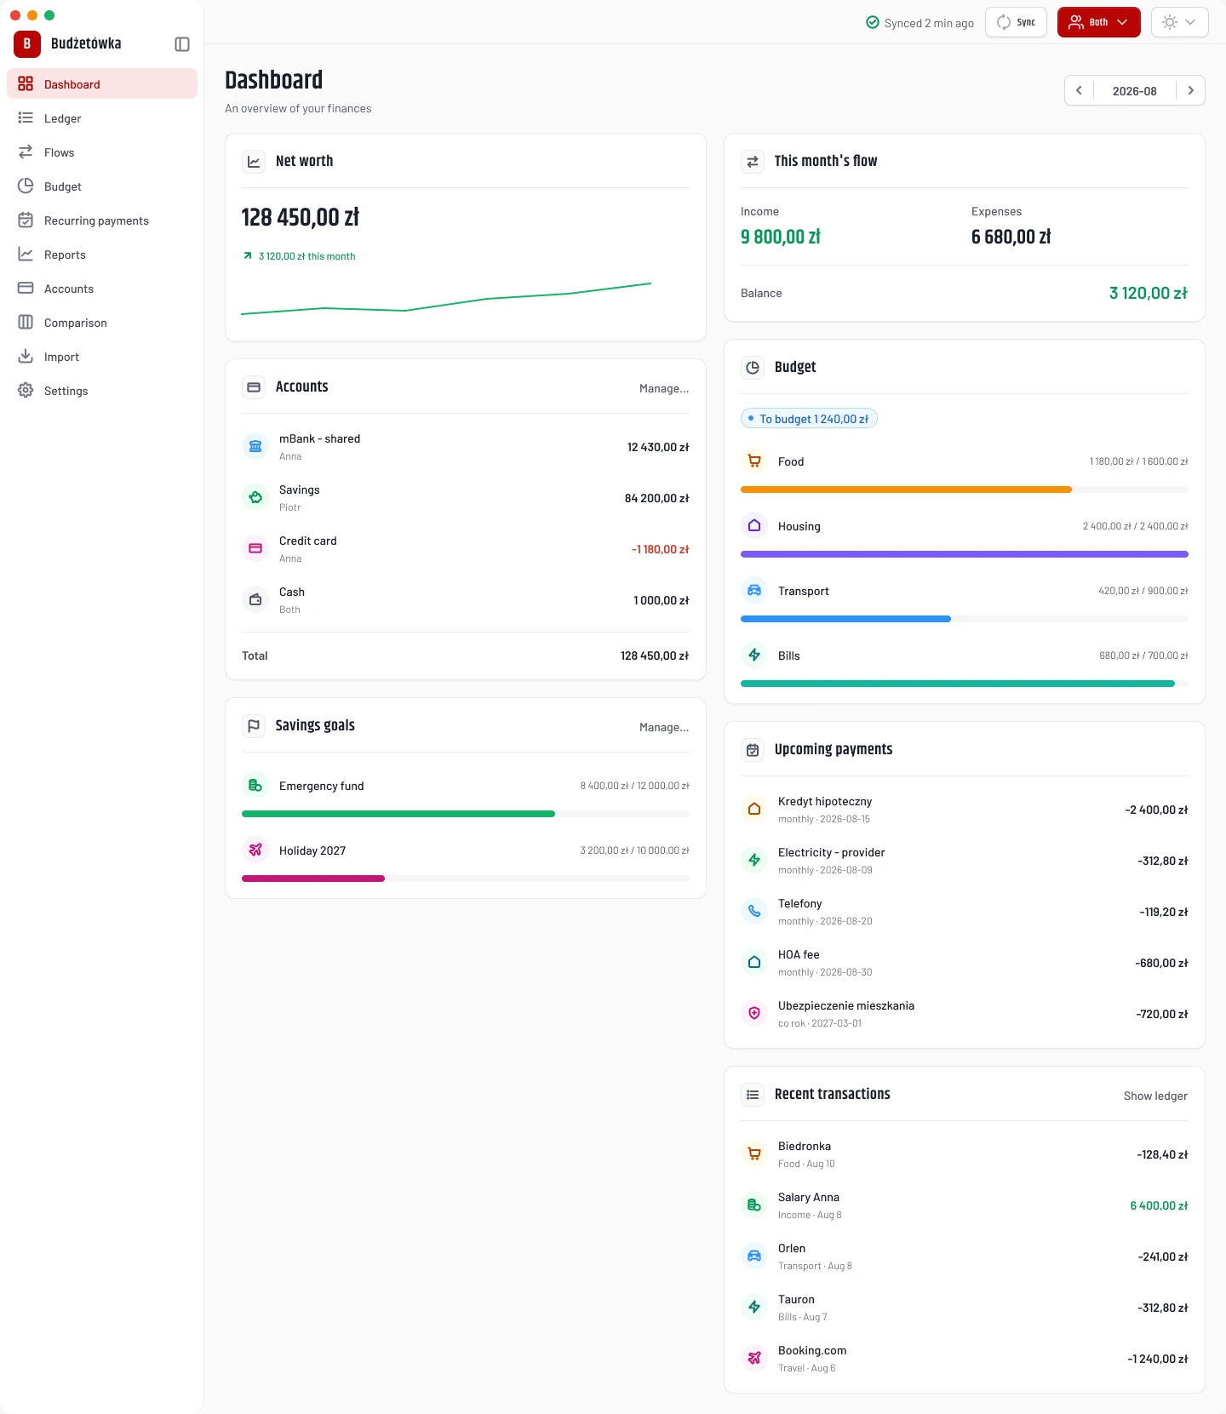
Task: Click the Emergency fund progress bar
Action: point(466,814)
